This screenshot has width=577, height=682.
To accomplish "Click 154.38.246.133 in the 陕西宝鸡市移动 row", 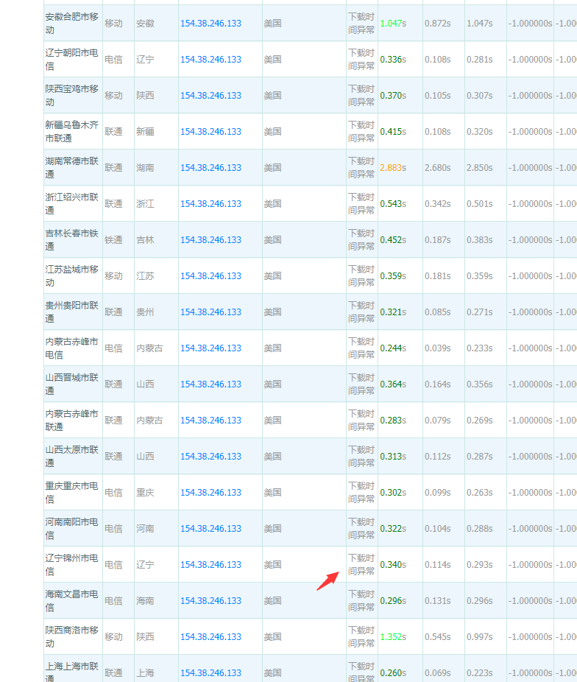I will pyautogui.click(x=210, y=96).
